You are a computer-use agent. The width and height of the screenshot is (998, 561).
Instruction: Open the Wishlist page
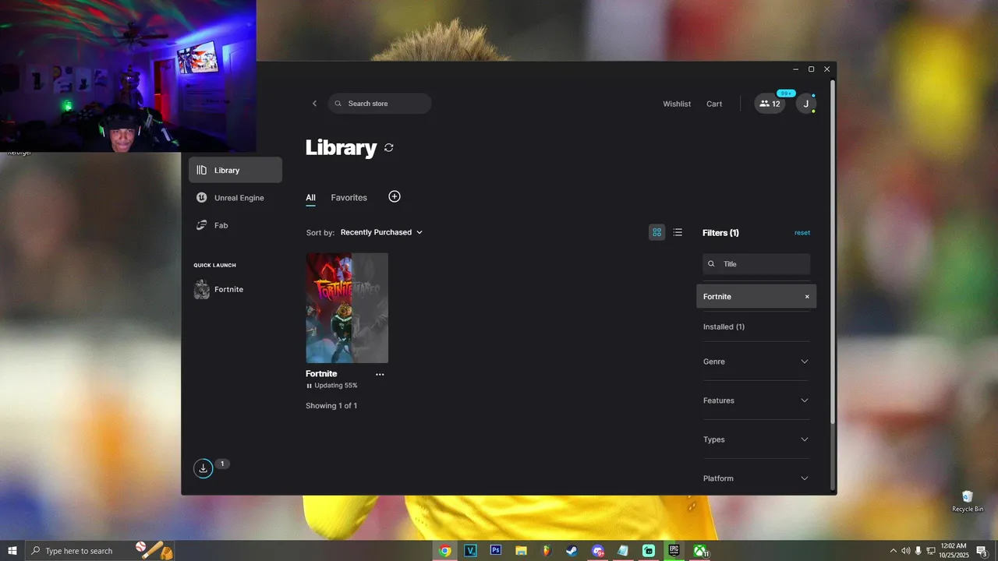click(677, 104)
